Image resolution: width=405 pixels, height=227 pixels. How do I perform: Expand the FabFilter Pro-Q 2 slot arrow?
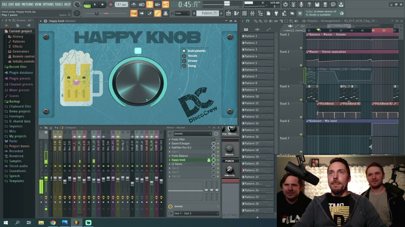(x=170, y=148)
